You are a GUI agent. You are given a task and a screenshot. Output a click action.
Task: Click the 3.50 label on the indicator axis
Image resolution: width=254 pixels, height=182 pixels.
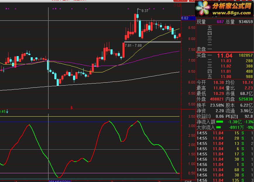click(x=192, y=117)
